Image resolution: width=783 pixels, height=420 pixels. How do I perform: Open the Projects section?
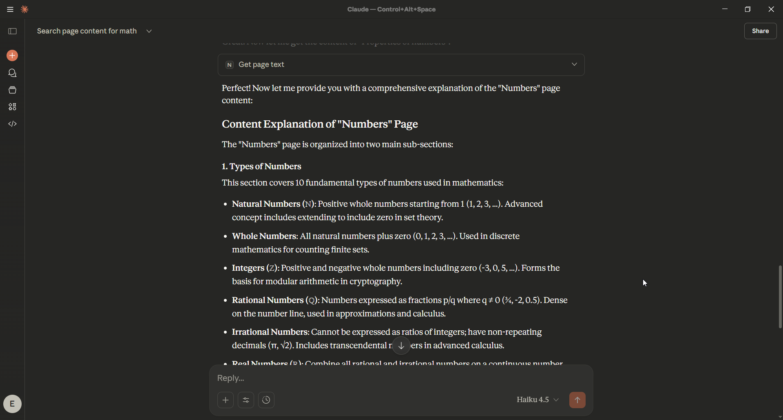tap(13, 90)
